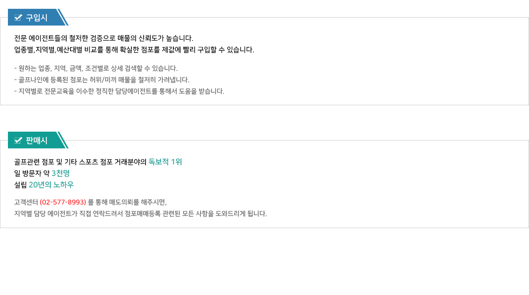Click the text 일 방문자 약

click(32, 173)
